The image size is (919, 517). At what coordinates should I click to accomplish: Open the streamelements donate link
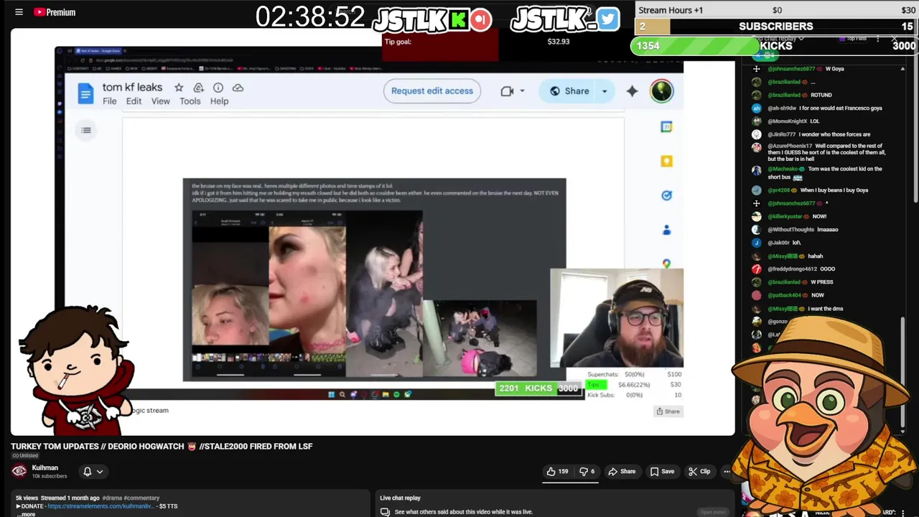click(101, 506)
